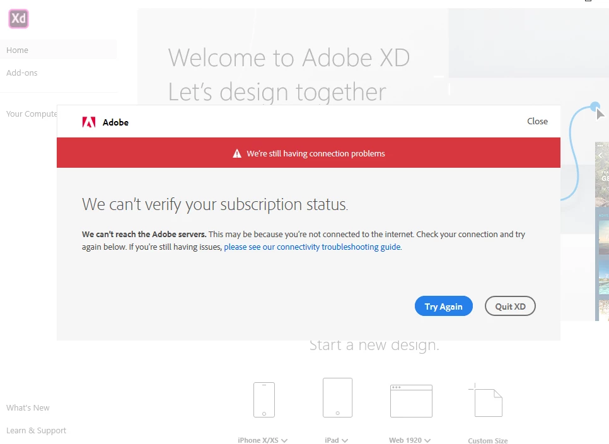The image size is (609, 444).
Task: Expand the iPad size dropdown
Action: pyautogui.click(x=345, y=440)
